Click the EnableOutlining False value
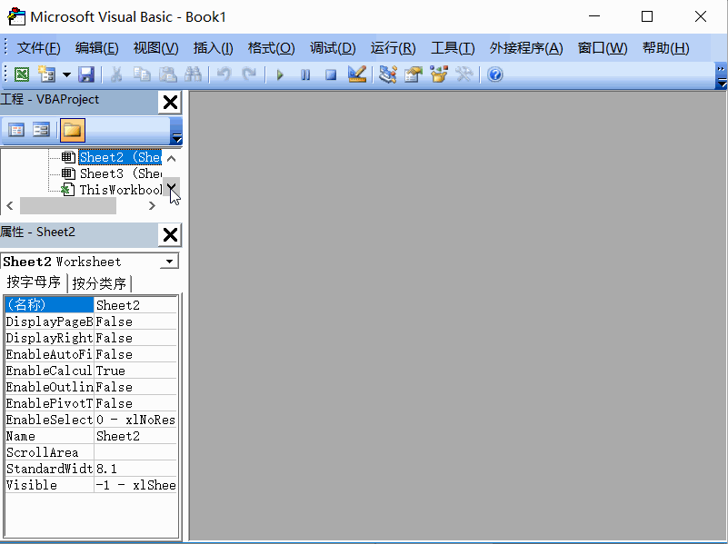The height and width of the screenshot is (544, 728). tap(135, 387)
